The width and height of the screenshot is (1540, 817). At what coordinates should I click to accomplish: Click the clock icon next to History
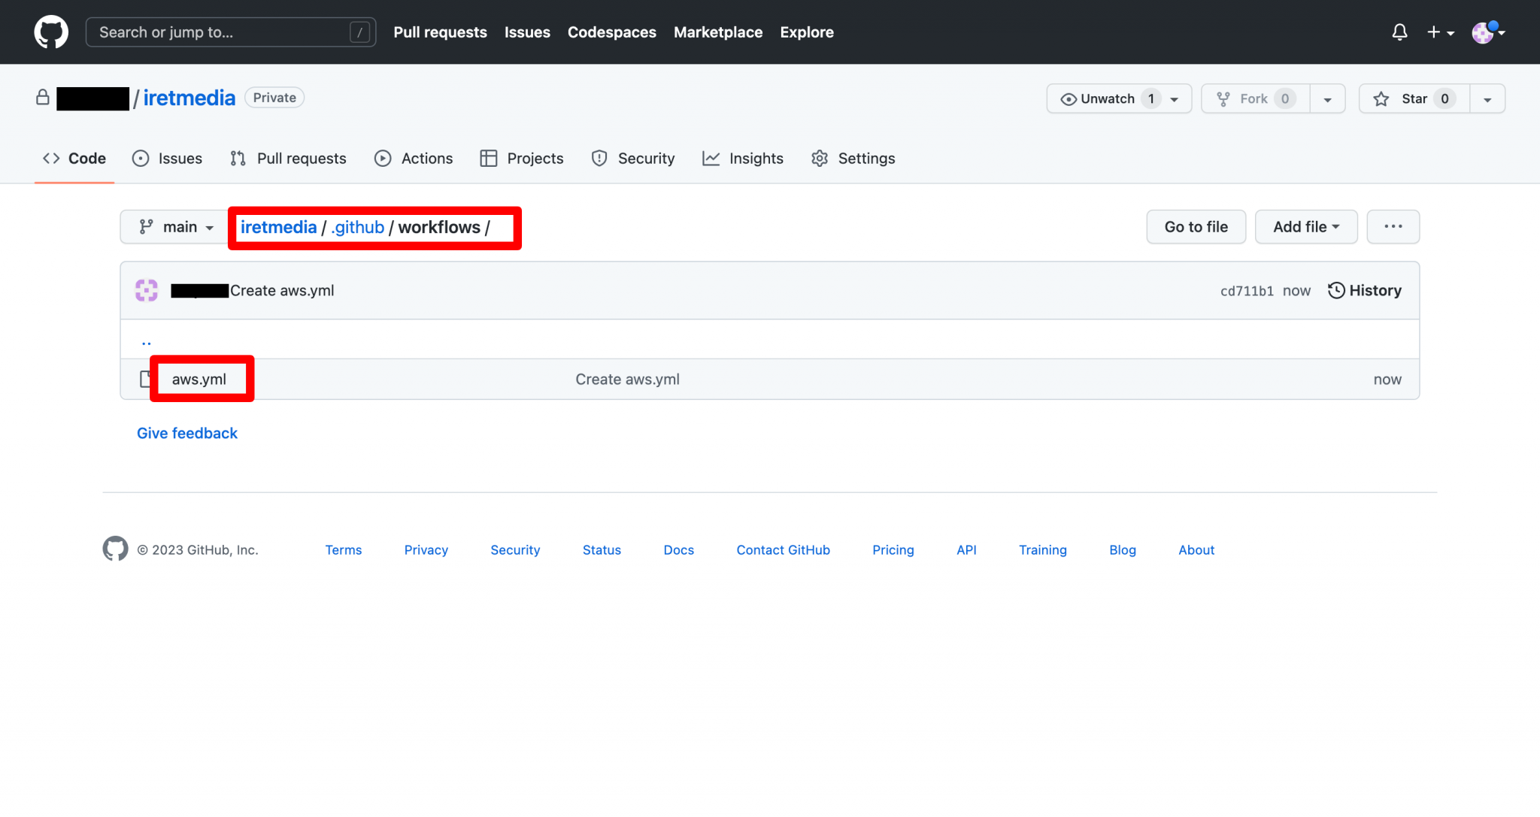click(x=1335, y=290)
